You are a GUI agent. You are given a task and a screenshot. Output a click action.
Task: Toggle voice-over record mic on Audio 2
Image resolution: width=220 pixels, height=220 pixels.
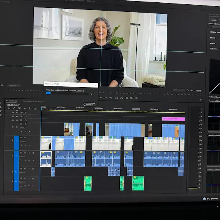[33, 169]
